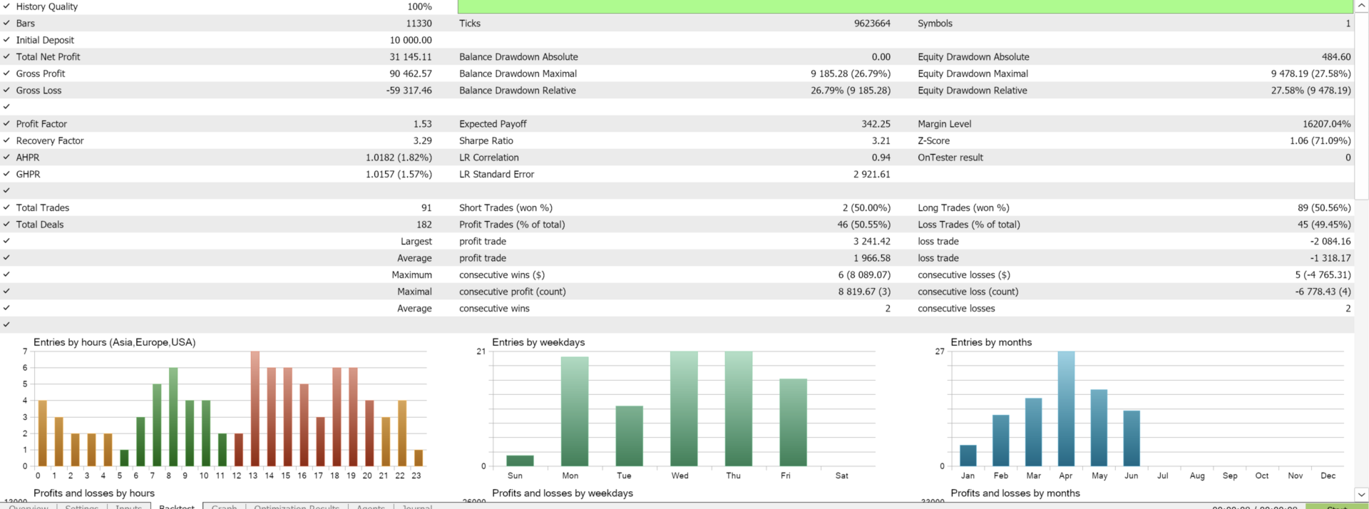Click the scroll down arrow of the report
Viewport: 1369px width, 509px height.
coord(1361,494)
